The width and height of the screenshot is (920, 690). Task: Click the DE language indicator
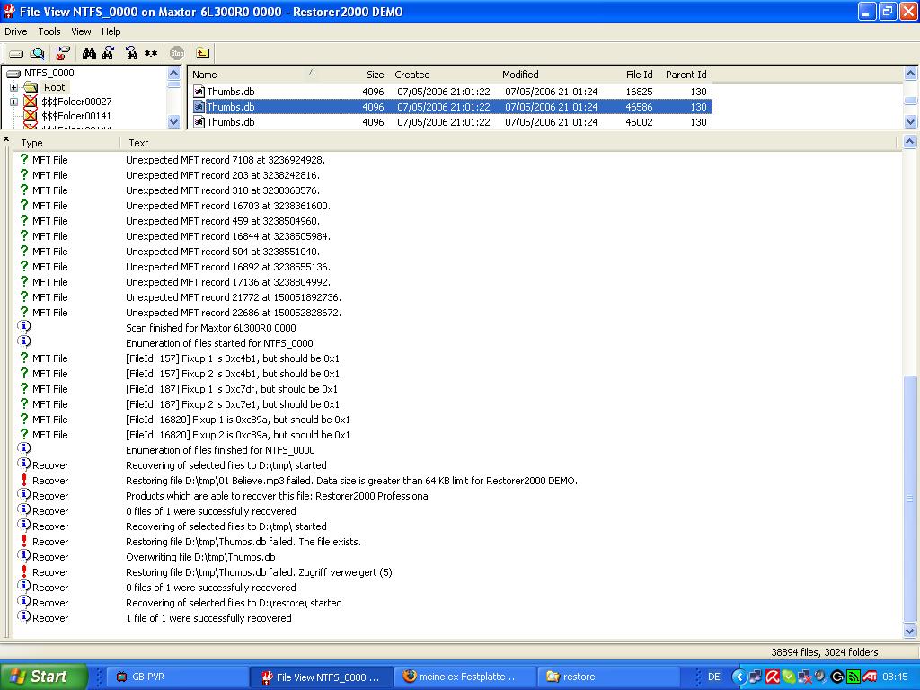tap(714, 677)
